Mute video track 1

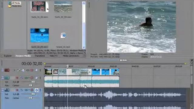[36, 70]
